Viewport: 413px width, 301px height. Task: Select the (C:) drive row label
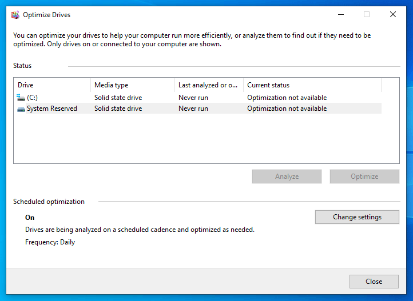tap(32, 98)
